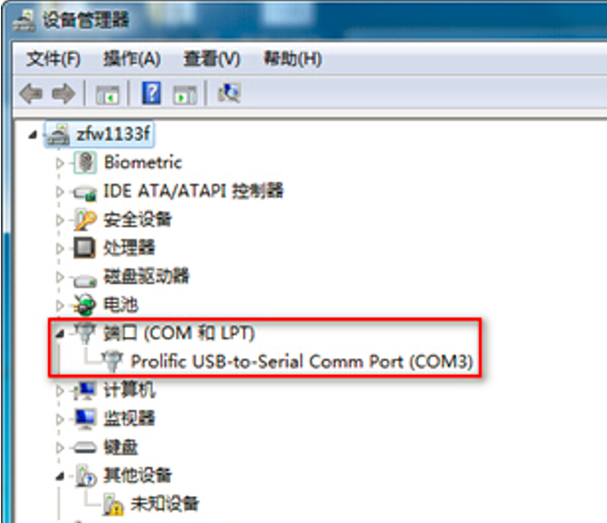Select the zfw1133f computer root node
607x523 pixels.
point(112,134)
